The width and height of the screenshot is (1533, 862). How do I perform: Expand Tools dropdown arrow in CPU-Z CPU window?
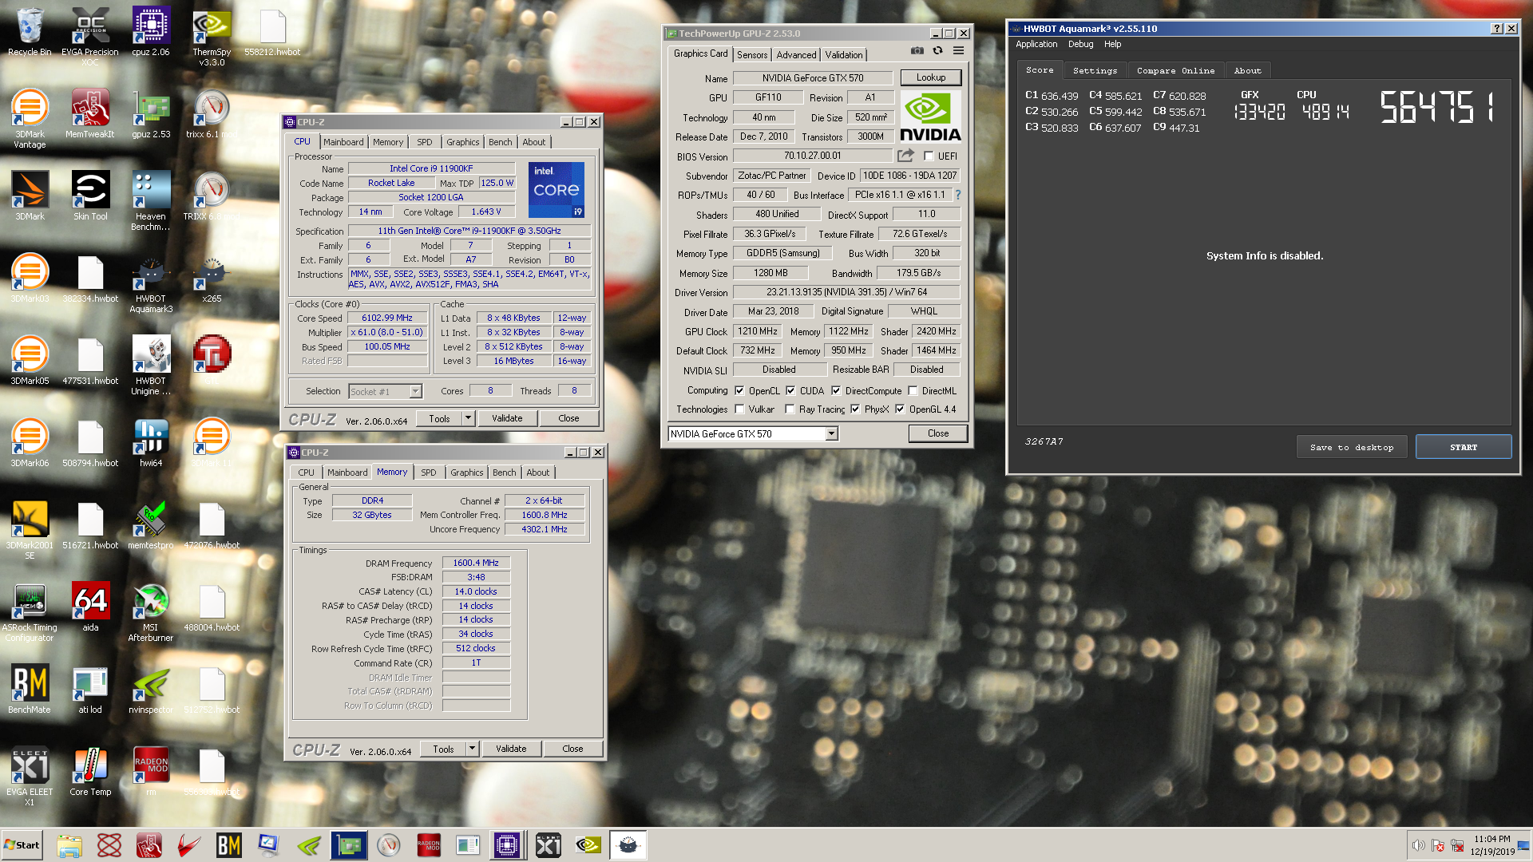coord(469,418)
